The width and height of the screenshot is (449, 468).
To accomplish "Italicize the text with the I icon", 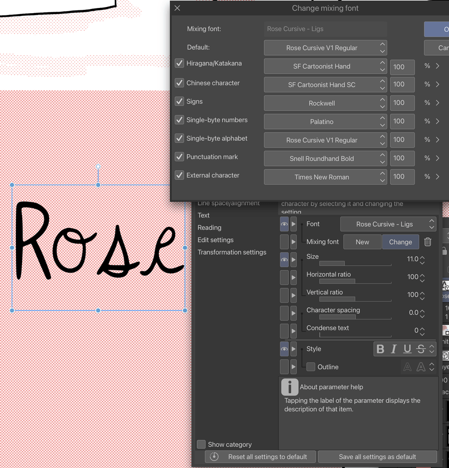I will tap(393, 349).
